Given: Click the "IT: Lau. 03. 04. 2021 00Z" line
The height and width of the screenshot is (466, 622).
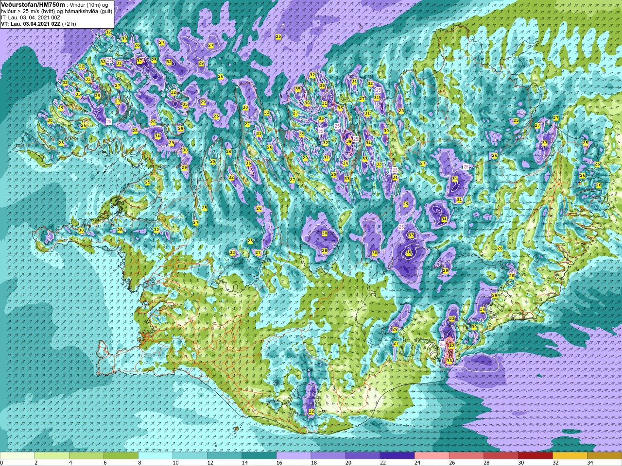Looking at the screenshot, I should (x=31, y=17).
